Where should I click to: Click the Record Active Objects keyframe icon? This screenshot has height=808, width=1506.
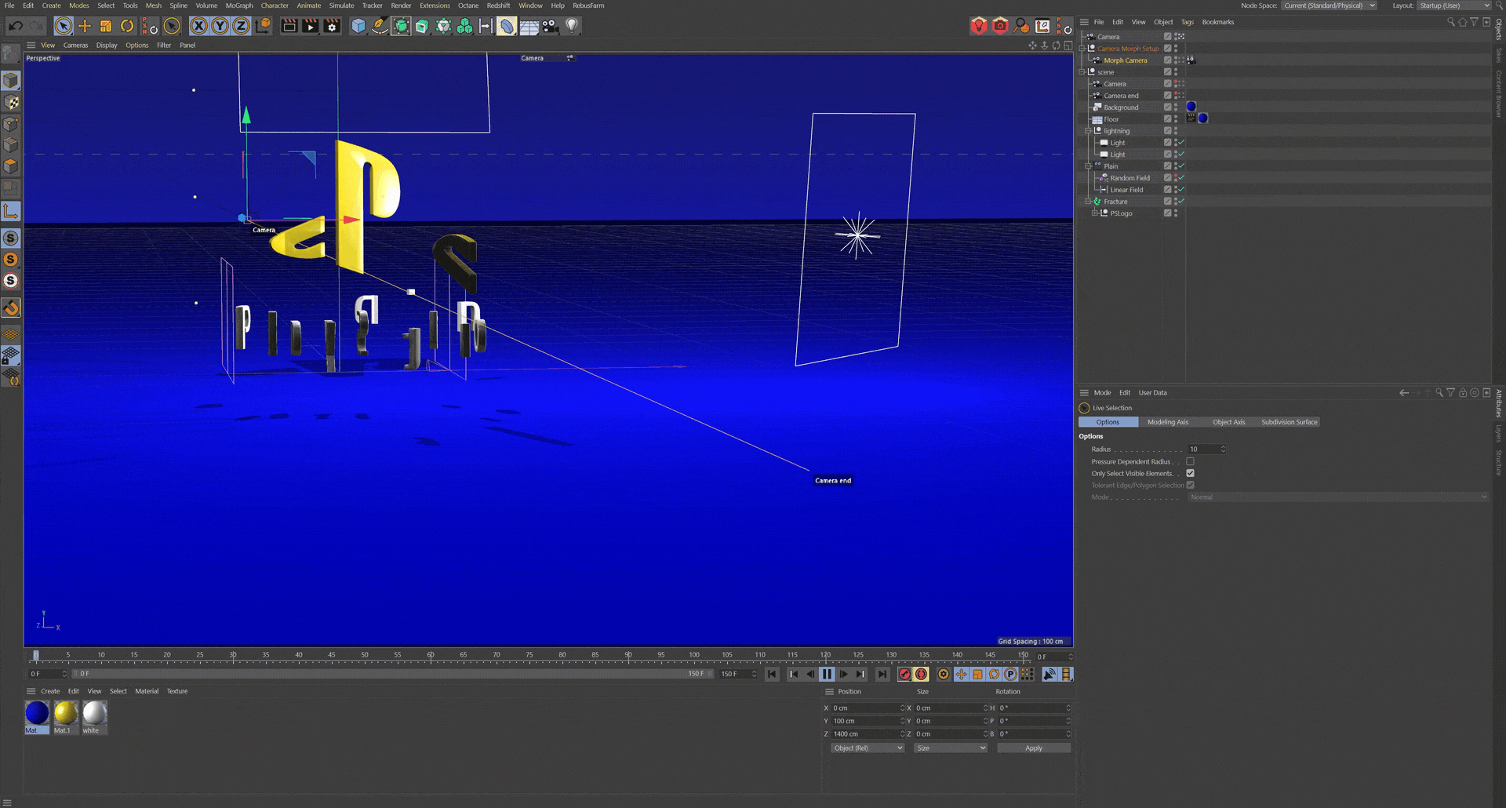pyautogui.click(x=904, y=674)
